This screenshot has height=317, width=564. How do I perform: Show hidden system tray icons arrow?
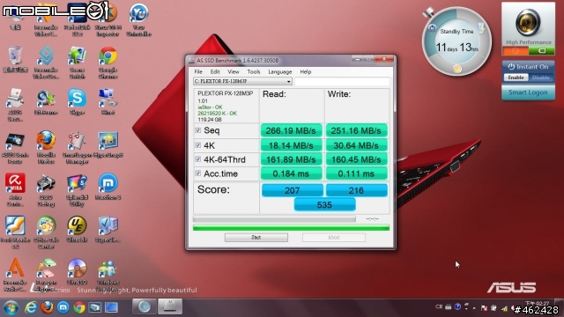pos(474,307)
